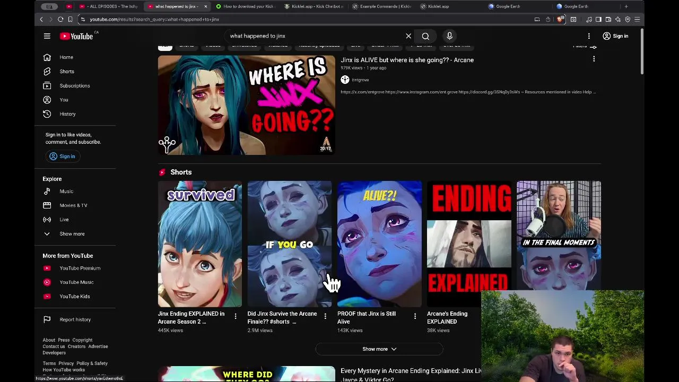Clear the search box with the X icon
Viewport: 679px width, 382px height.
tap(408, 36)
